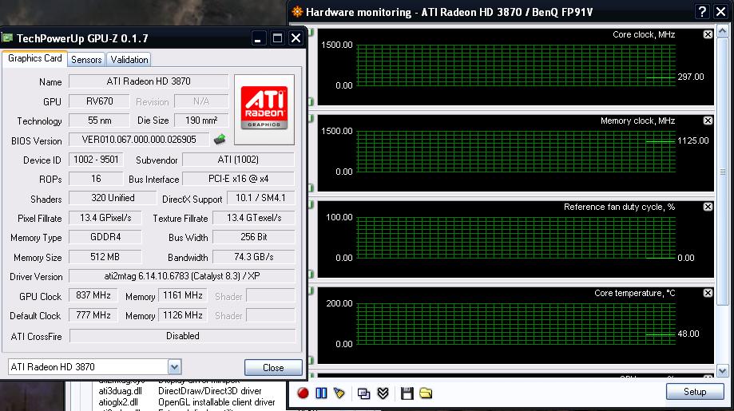
Task: Click the Subvendor field ATI (1002)
Action: coord(238,160)
